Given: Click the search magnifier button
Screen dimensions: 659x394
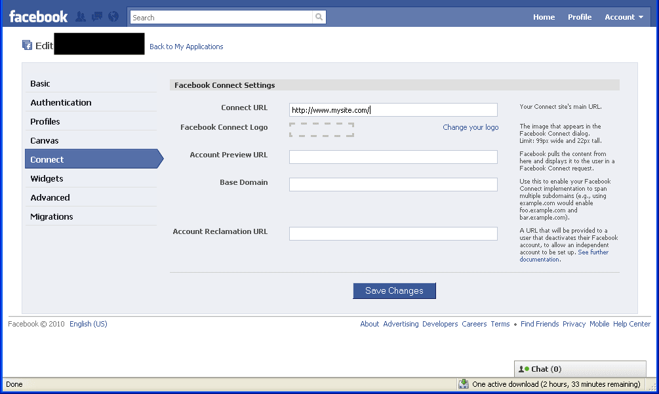Looking at the screenshot, I should click(x=319, y=17).
